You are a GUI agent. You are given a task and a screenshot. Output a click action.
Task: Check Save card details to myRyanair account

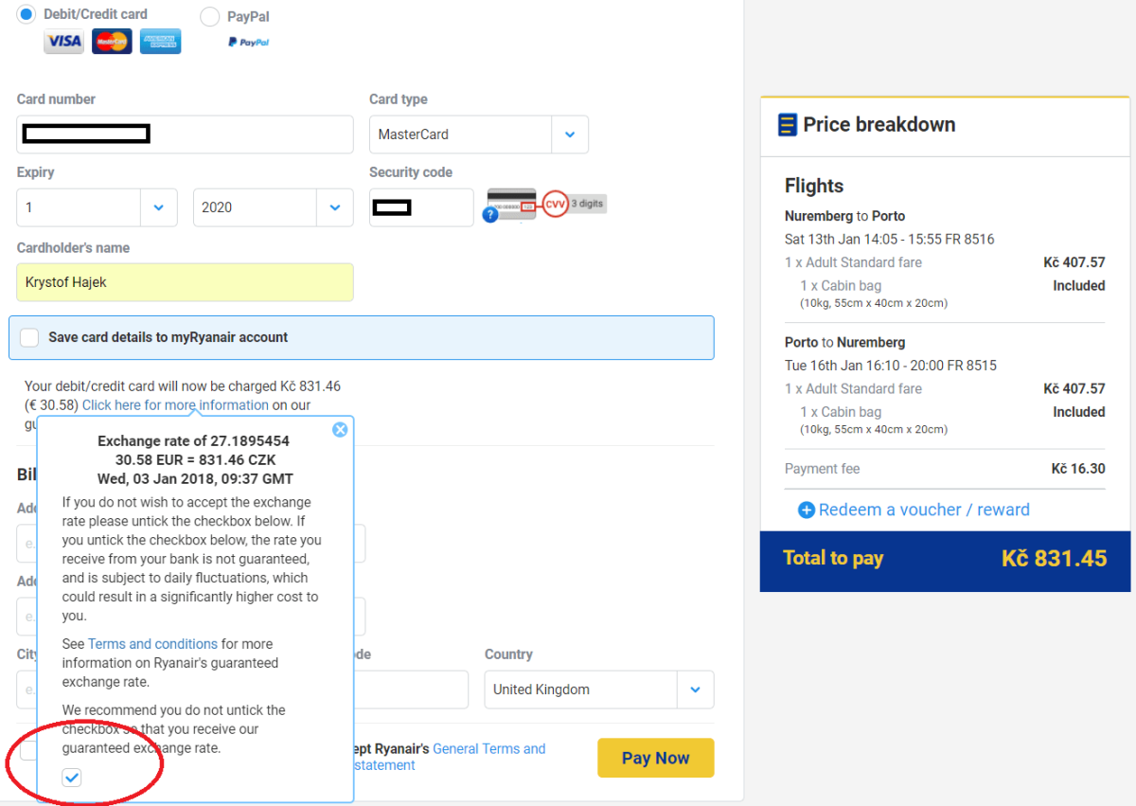coord(30,338)
